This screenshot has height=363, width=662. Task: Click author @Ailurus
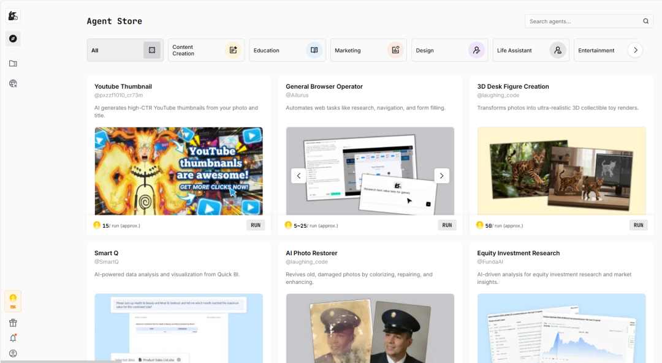click(297, 95)
